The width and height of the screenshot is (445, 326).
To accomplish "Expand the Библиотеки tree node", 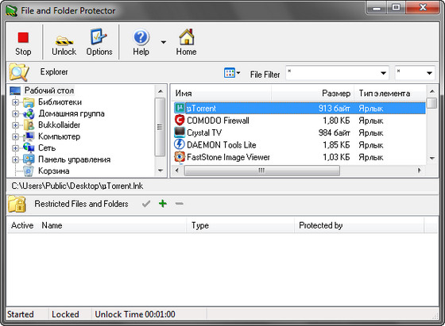I will pyautogui.click(x=15, y=102).
